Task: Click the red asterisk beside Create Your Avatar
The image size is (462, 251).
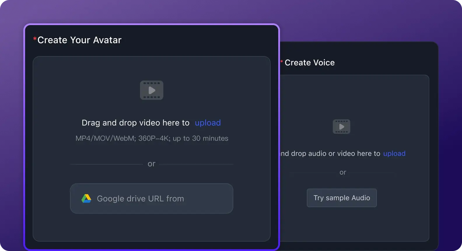Action: click(x=35, y=39)
